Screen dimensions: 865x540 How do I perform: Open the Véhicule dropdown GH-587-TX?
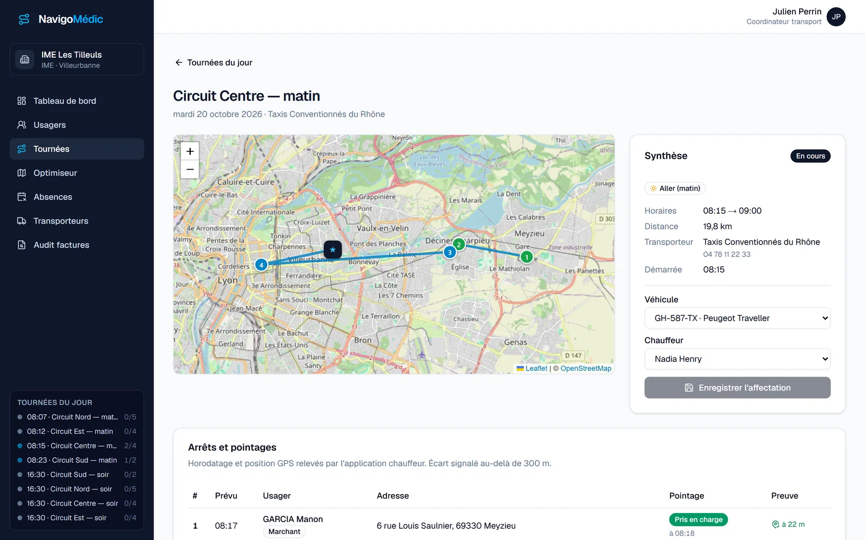pyautogui.click(x=737, y=318)
